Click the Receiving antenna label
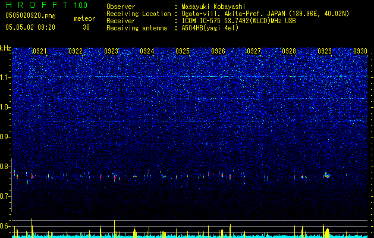The image size is (374, 238). [x=137, y=28]
